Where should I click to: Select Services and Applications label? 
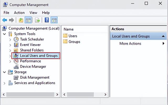35,83
